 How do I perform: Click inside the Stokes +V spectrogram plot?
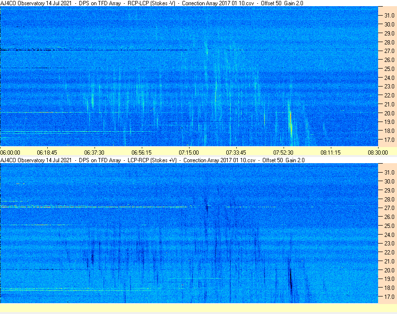click(189, 233)
